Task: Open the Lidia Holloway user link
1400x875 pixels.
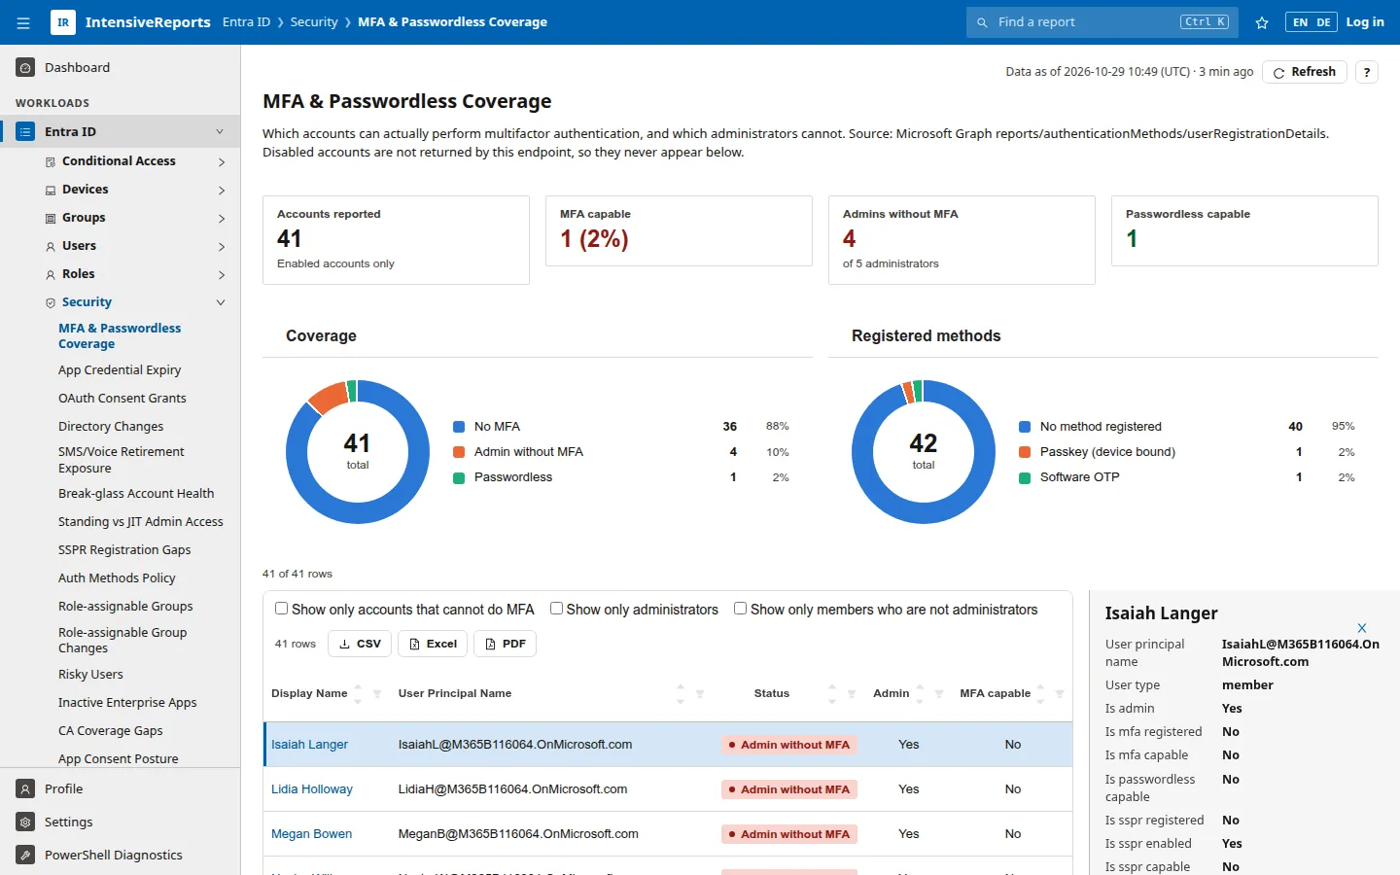Action: tap(312, 789)
